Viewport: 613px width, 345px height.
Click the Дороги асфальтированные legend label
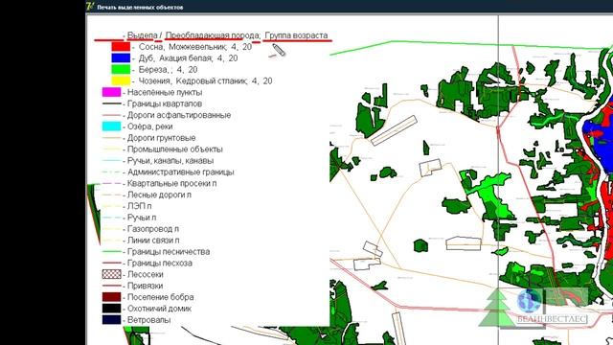(179, 115)
